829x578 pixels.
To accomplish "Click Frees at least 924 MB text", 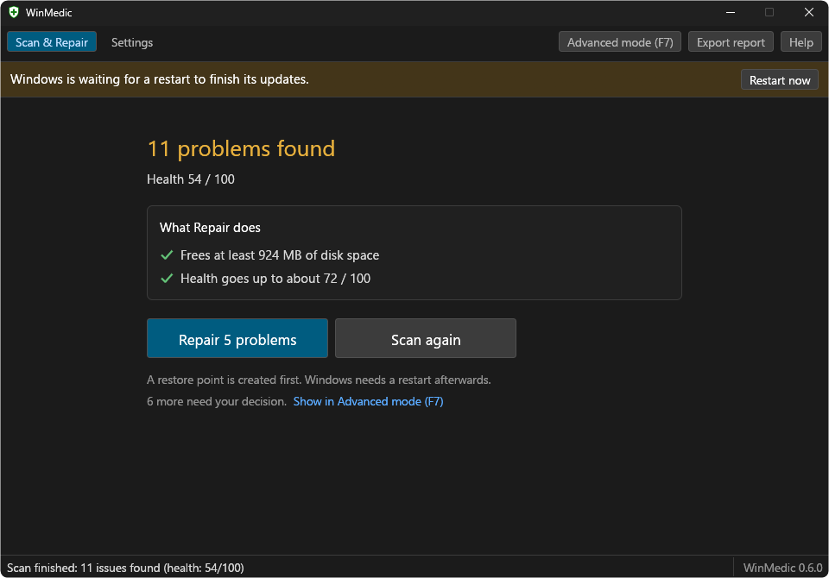I will pos(280,255).
